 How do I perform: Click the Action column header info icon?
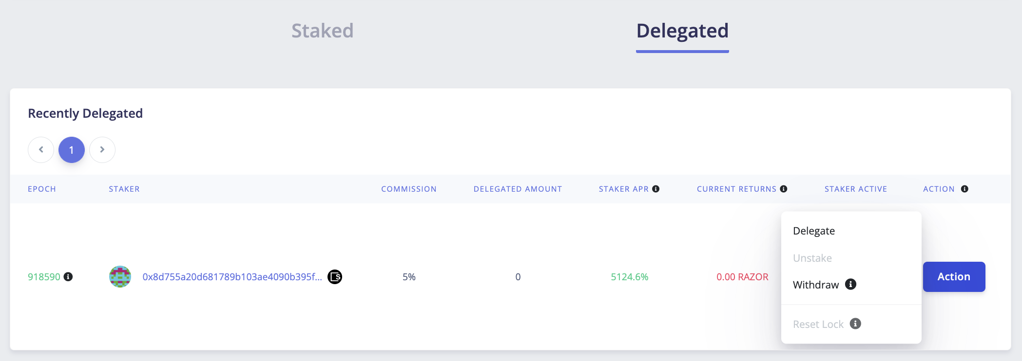point(964,189)
